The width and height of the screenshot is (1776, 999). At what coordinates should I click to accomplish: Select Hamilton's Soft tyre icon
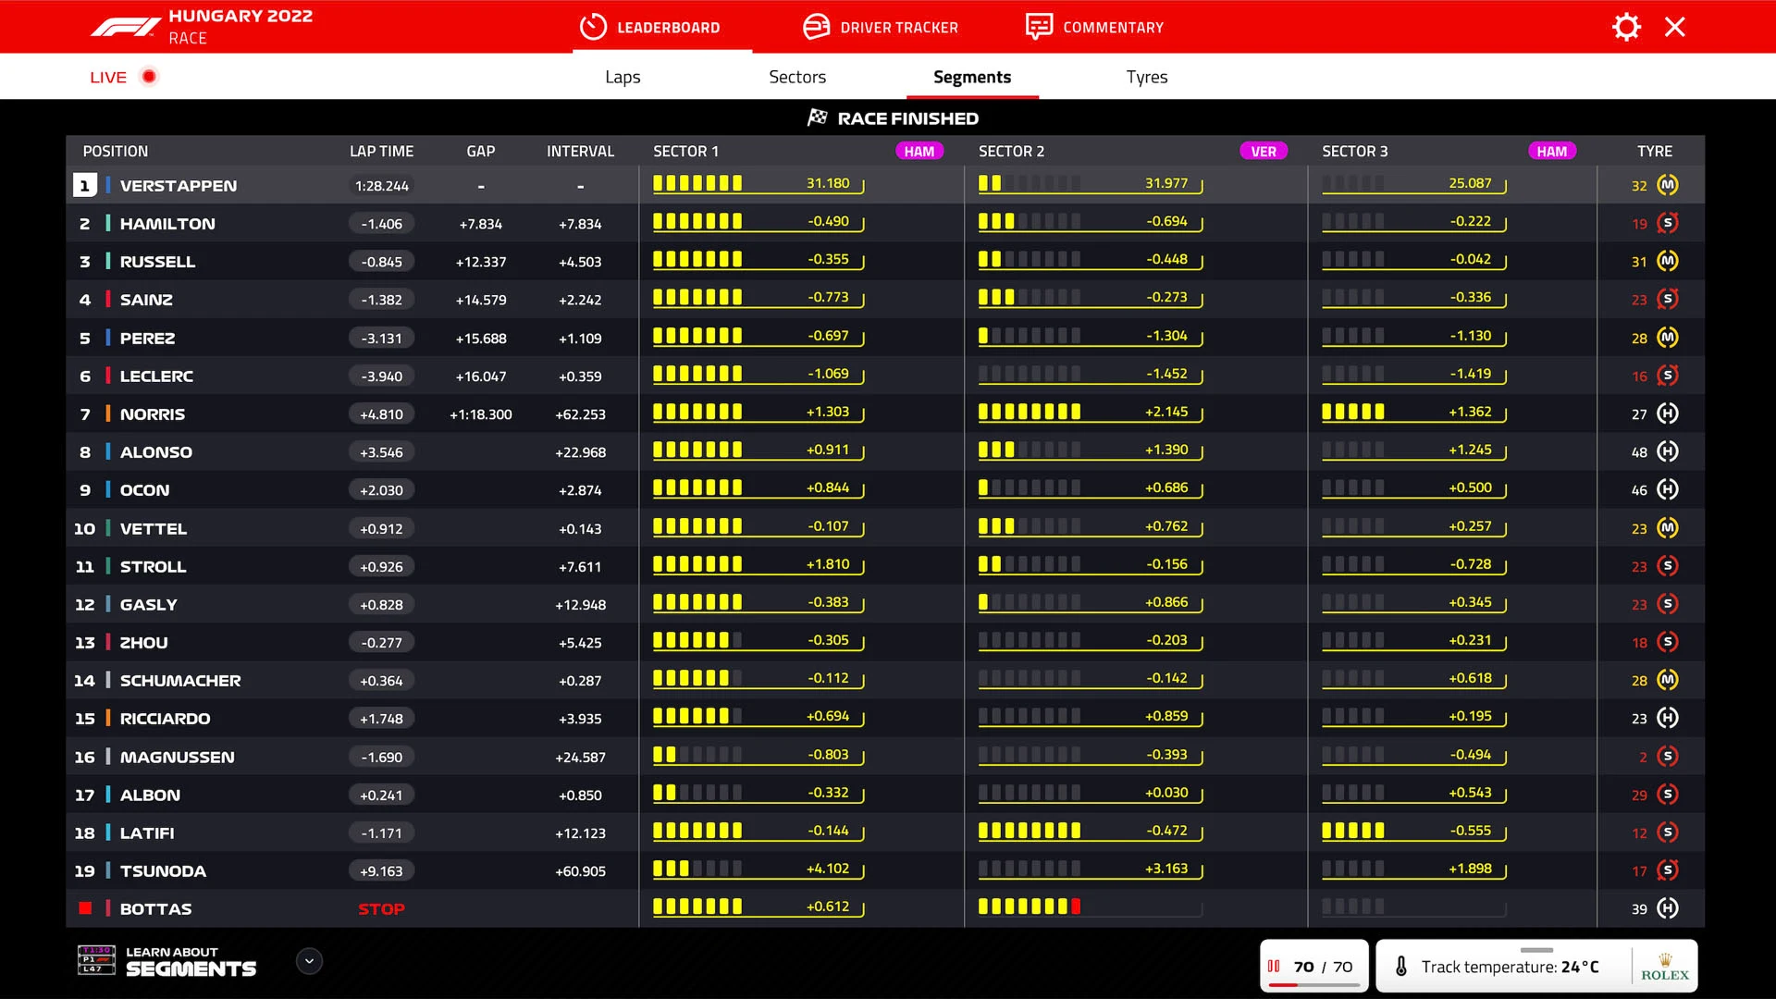pyautogui.click(x=1669, y=223)
